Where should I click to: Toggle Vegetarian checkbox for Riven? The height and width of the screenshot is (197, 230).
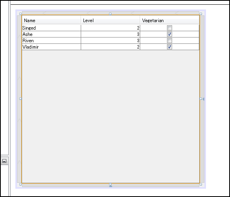(x=169, y=40)
